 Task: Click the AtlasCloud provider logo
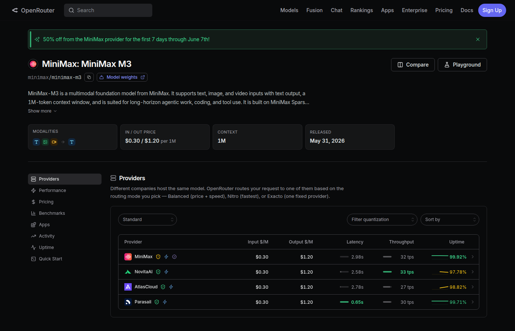[x=128, y=287]
